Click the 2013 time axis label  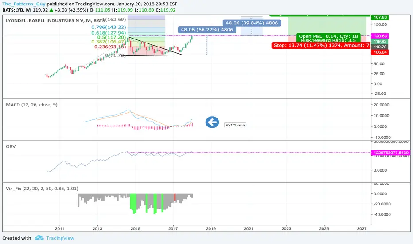[x=97, y=229]
